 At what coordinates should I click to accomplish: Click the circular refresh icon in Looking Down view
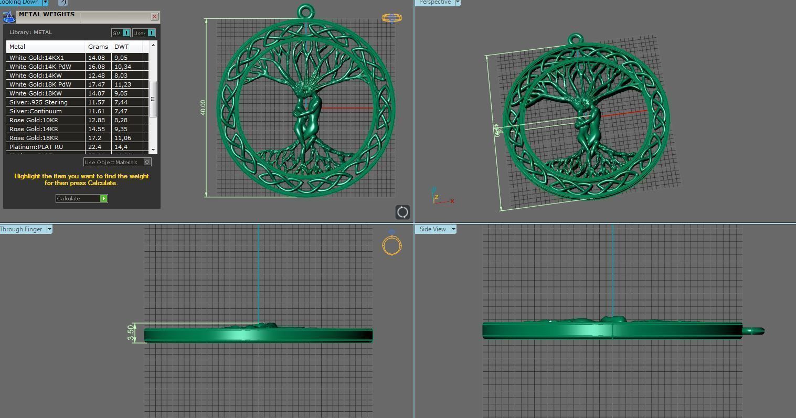pos(402,212)
